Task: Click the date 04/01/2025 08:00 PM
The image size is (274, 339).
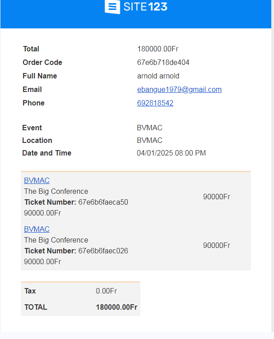Action: point(171,153)
